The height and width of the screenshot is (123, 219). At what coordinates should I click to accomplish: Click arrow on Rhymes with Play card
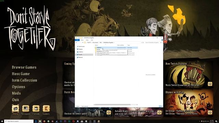point(210,112)
